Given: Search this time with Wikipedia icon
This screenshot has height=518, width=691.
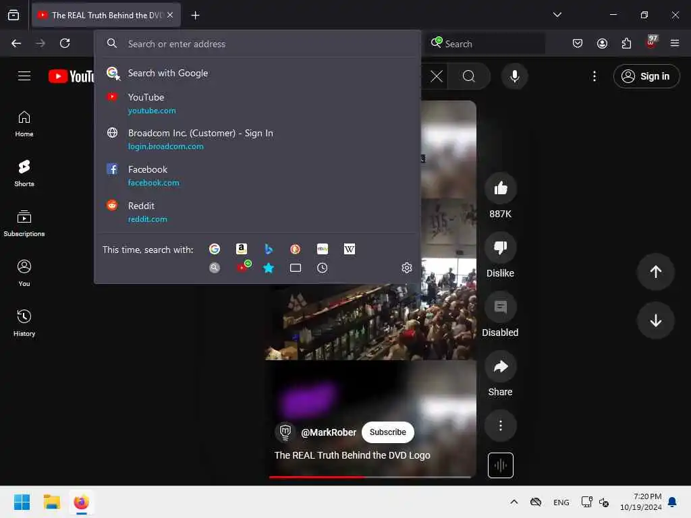Looking at the screenshot, I should coord(350,250).
